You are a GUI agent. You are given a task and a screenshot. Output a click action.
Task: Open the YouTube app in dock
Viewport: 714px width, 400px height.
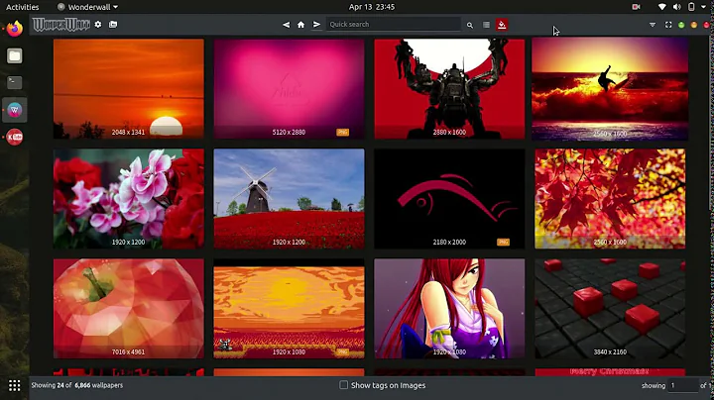click(15, 137)
